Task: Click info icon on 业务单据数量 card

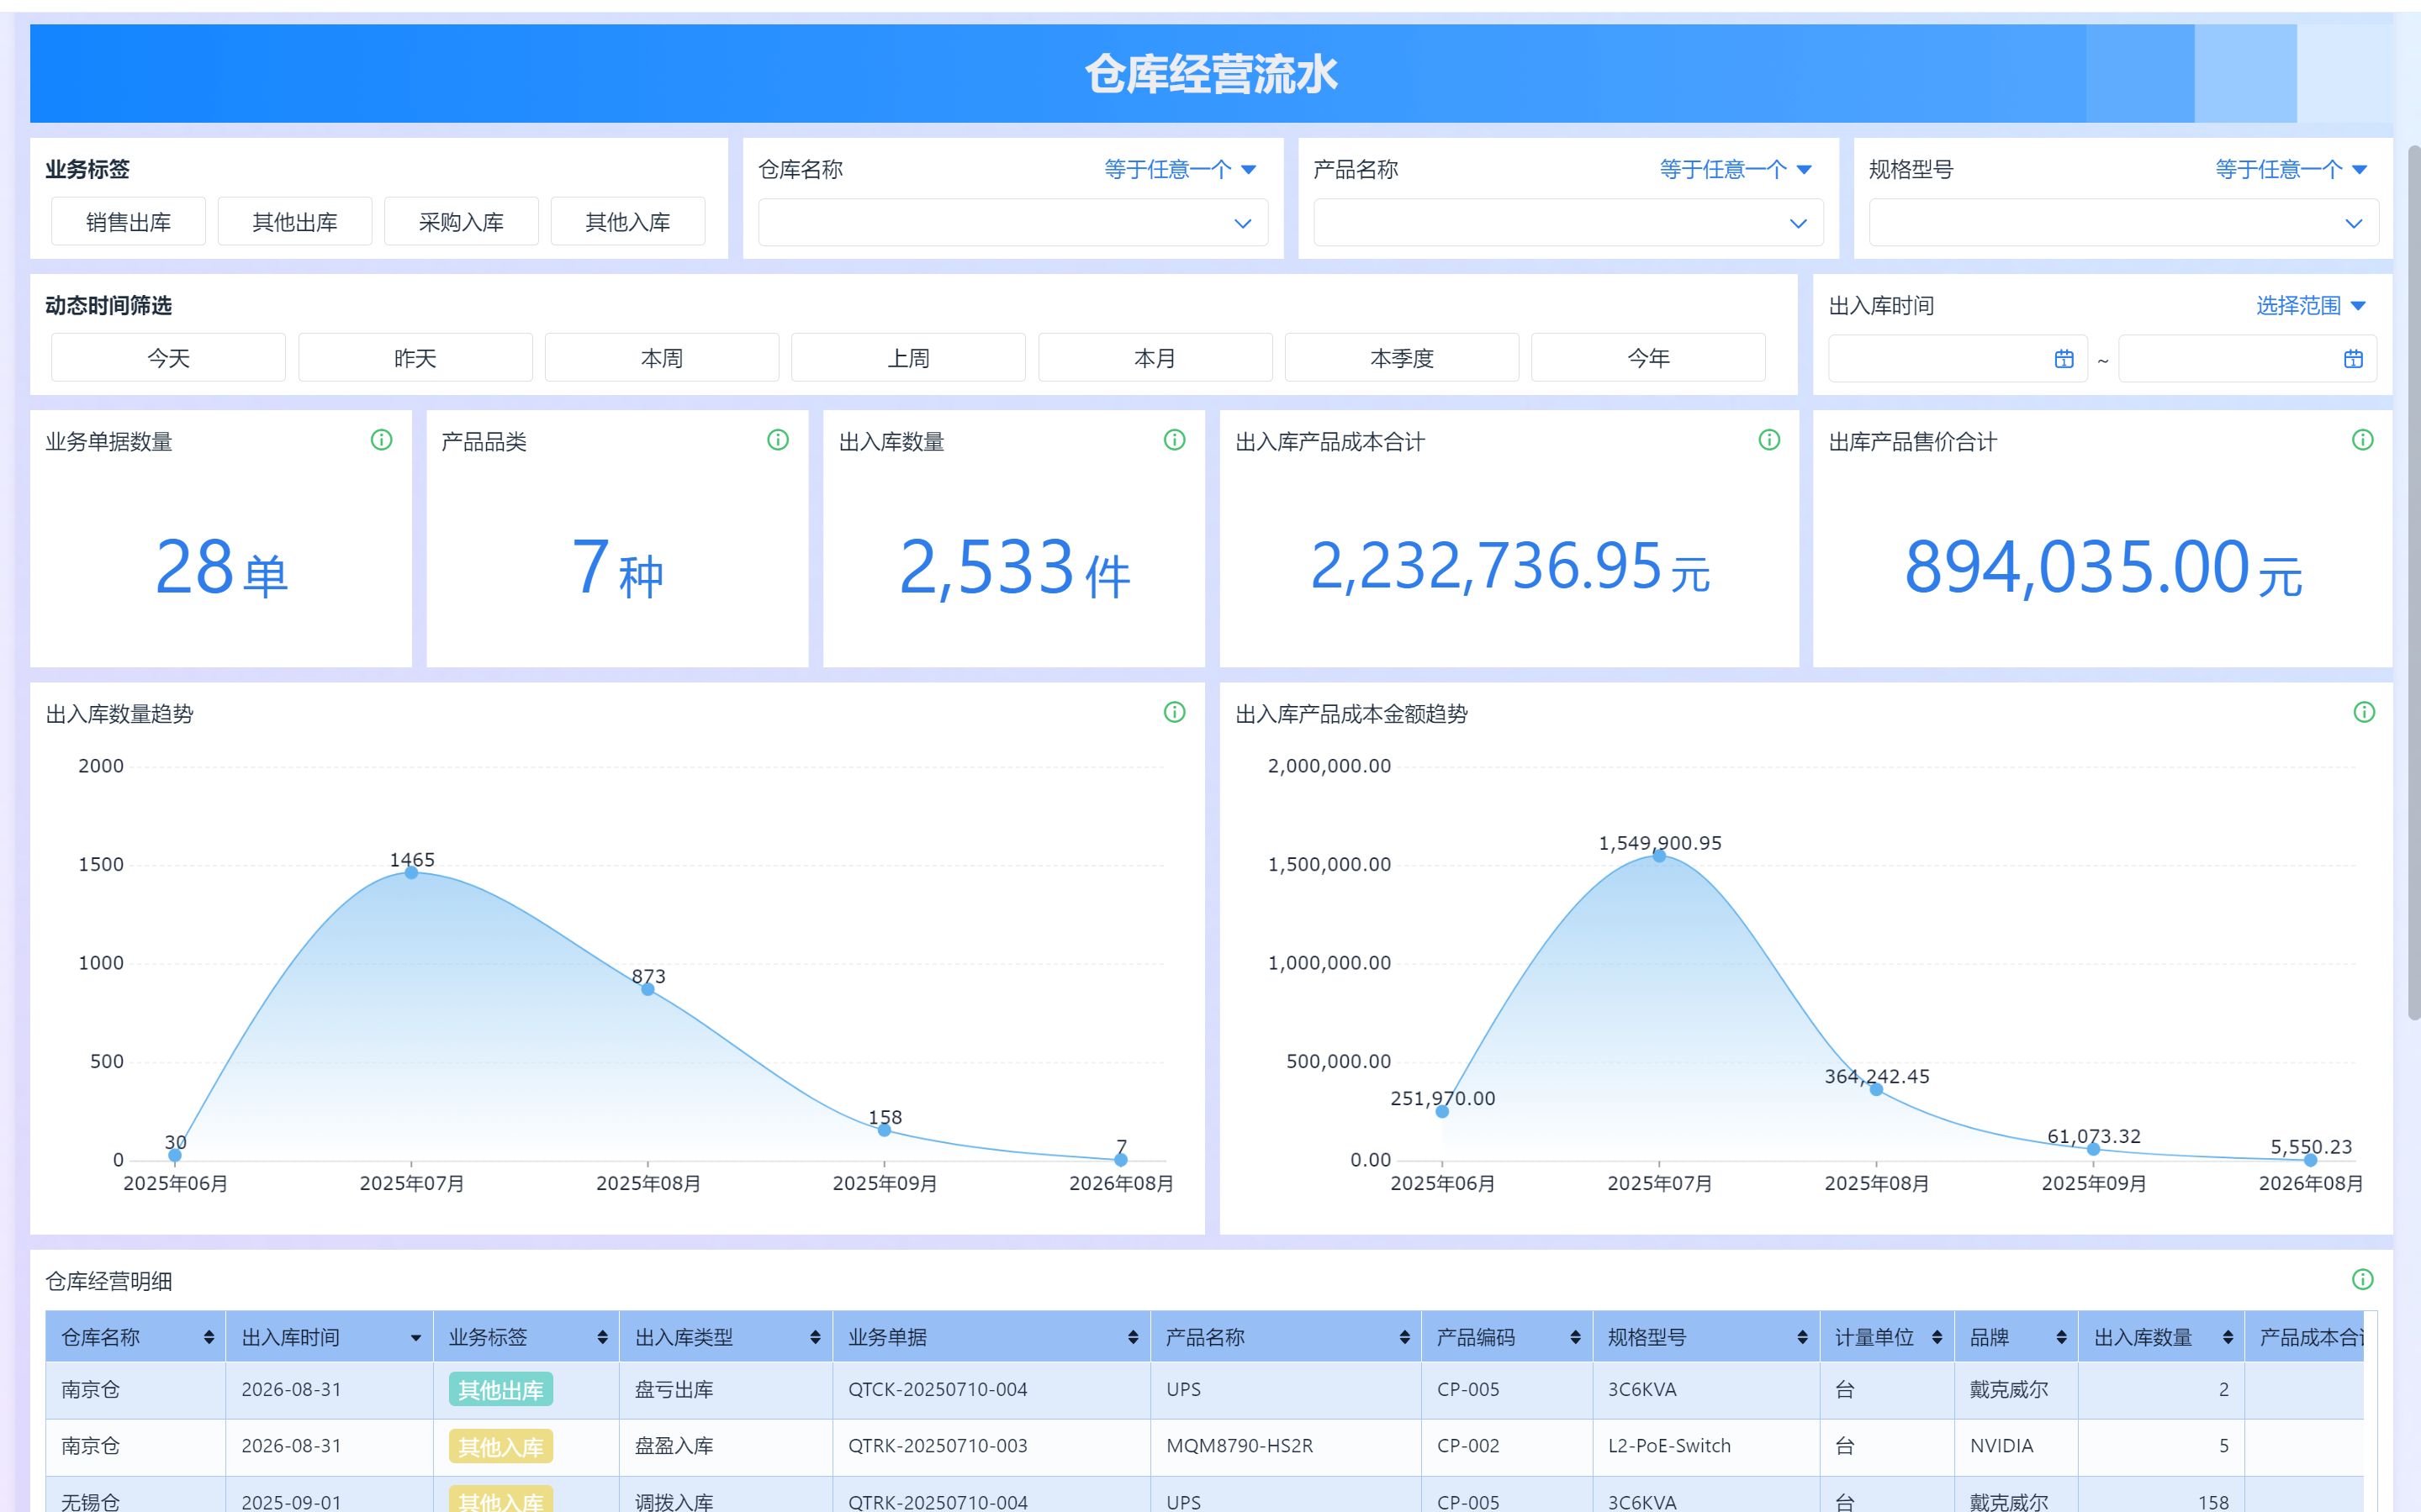Action: click(381, 440)
